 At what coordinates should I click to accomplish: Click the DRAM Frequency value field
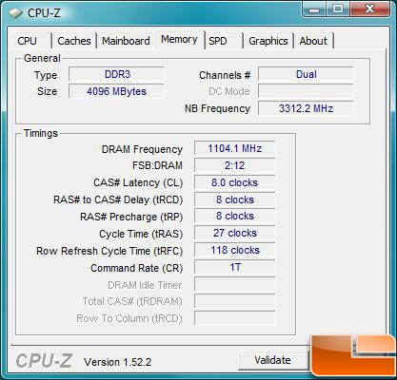(x=234, y=148)
